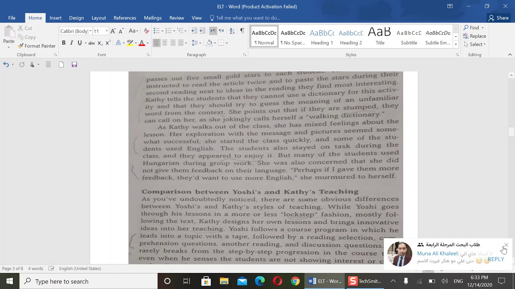Open the Ribbon Display Options icon
The height and width of the screenshot is (289, 515).
pyautogui.click(x=450, y=6)
